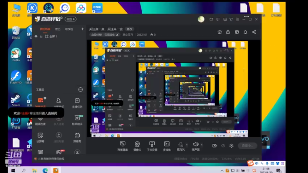Show hidden icons chevron in the system tray
308x173 pixels.
pos(222,171)
